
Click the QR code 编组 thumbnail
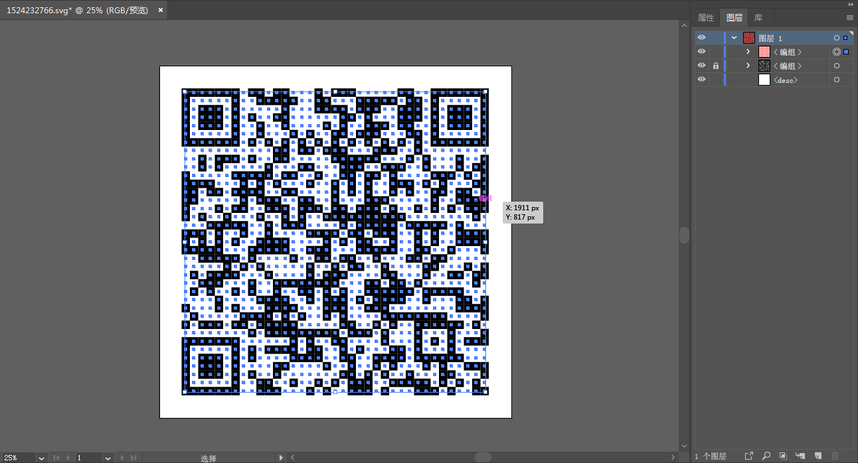point(764,66)
